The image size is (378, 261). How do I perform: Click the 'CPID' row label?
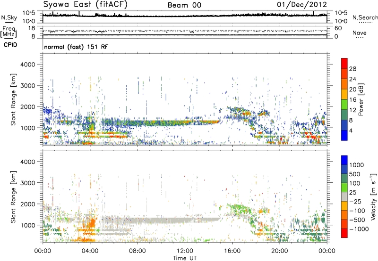pos(10,45)
